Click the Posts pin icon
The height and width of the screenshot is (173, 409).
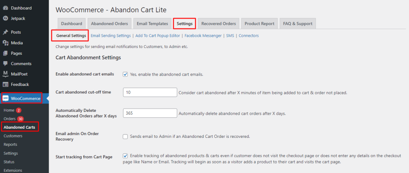pos(5,32)
